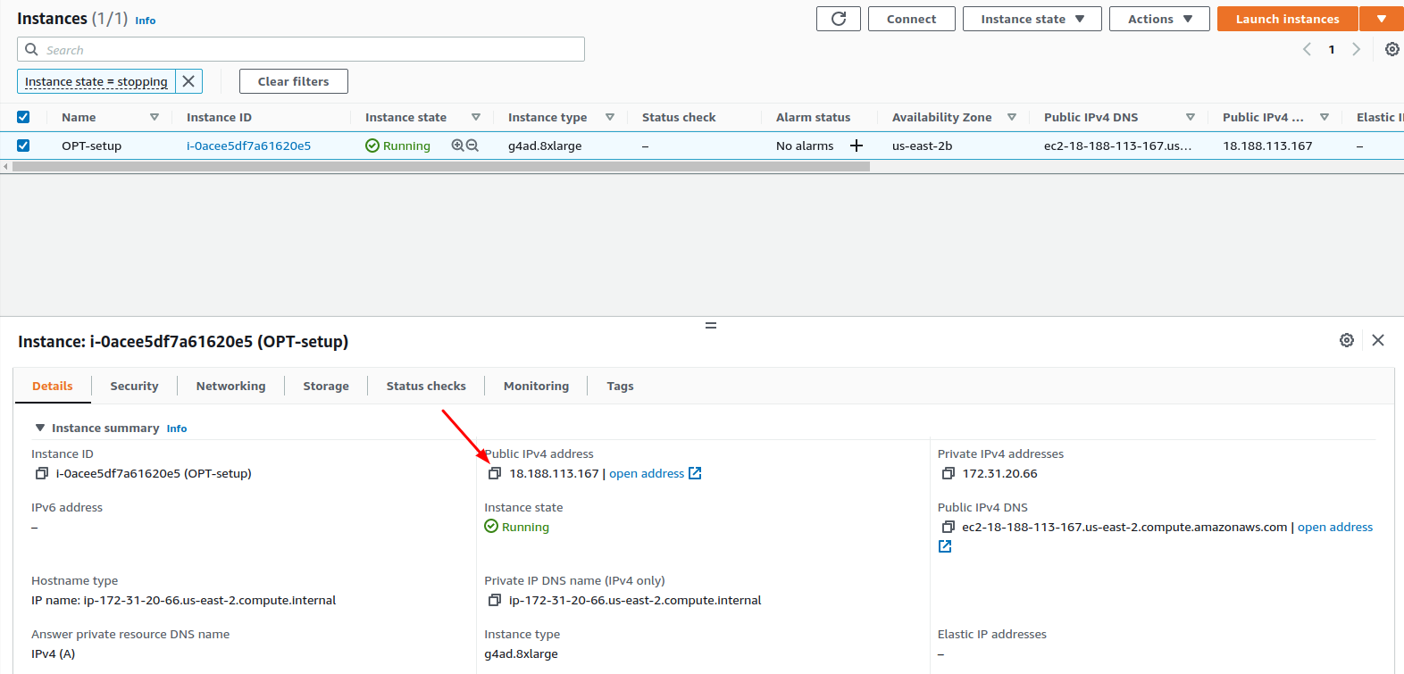
Task: Copy the instance ID in Instance summary
Action: pos(41,474)
